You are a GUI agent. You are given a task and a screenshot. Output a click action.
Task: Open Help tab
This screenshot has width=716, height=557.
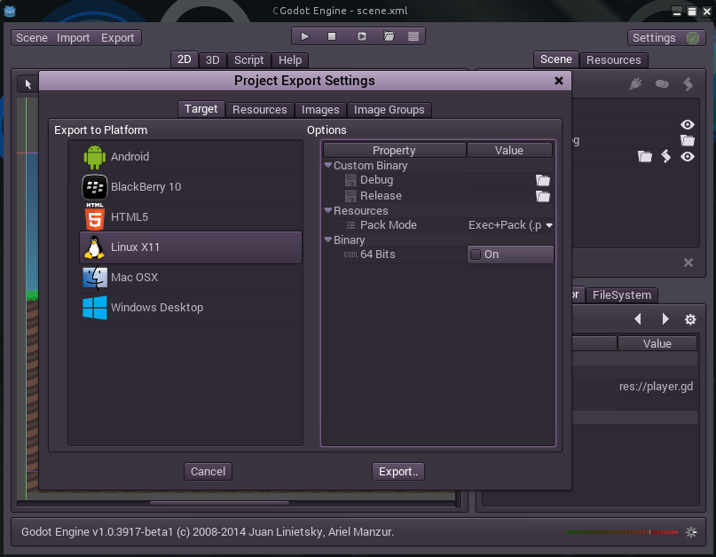(290, 59)
